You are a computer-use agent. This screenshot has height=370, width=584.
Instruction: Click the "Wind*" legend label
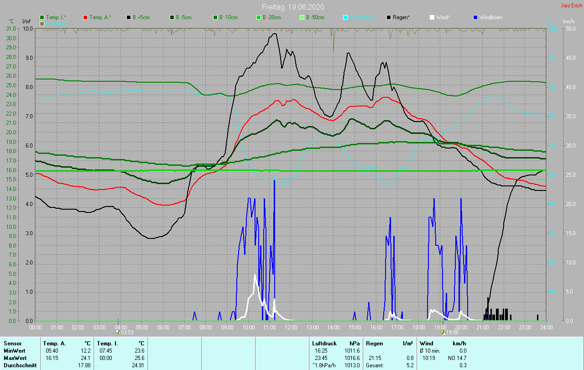click(x=443, y=17)
